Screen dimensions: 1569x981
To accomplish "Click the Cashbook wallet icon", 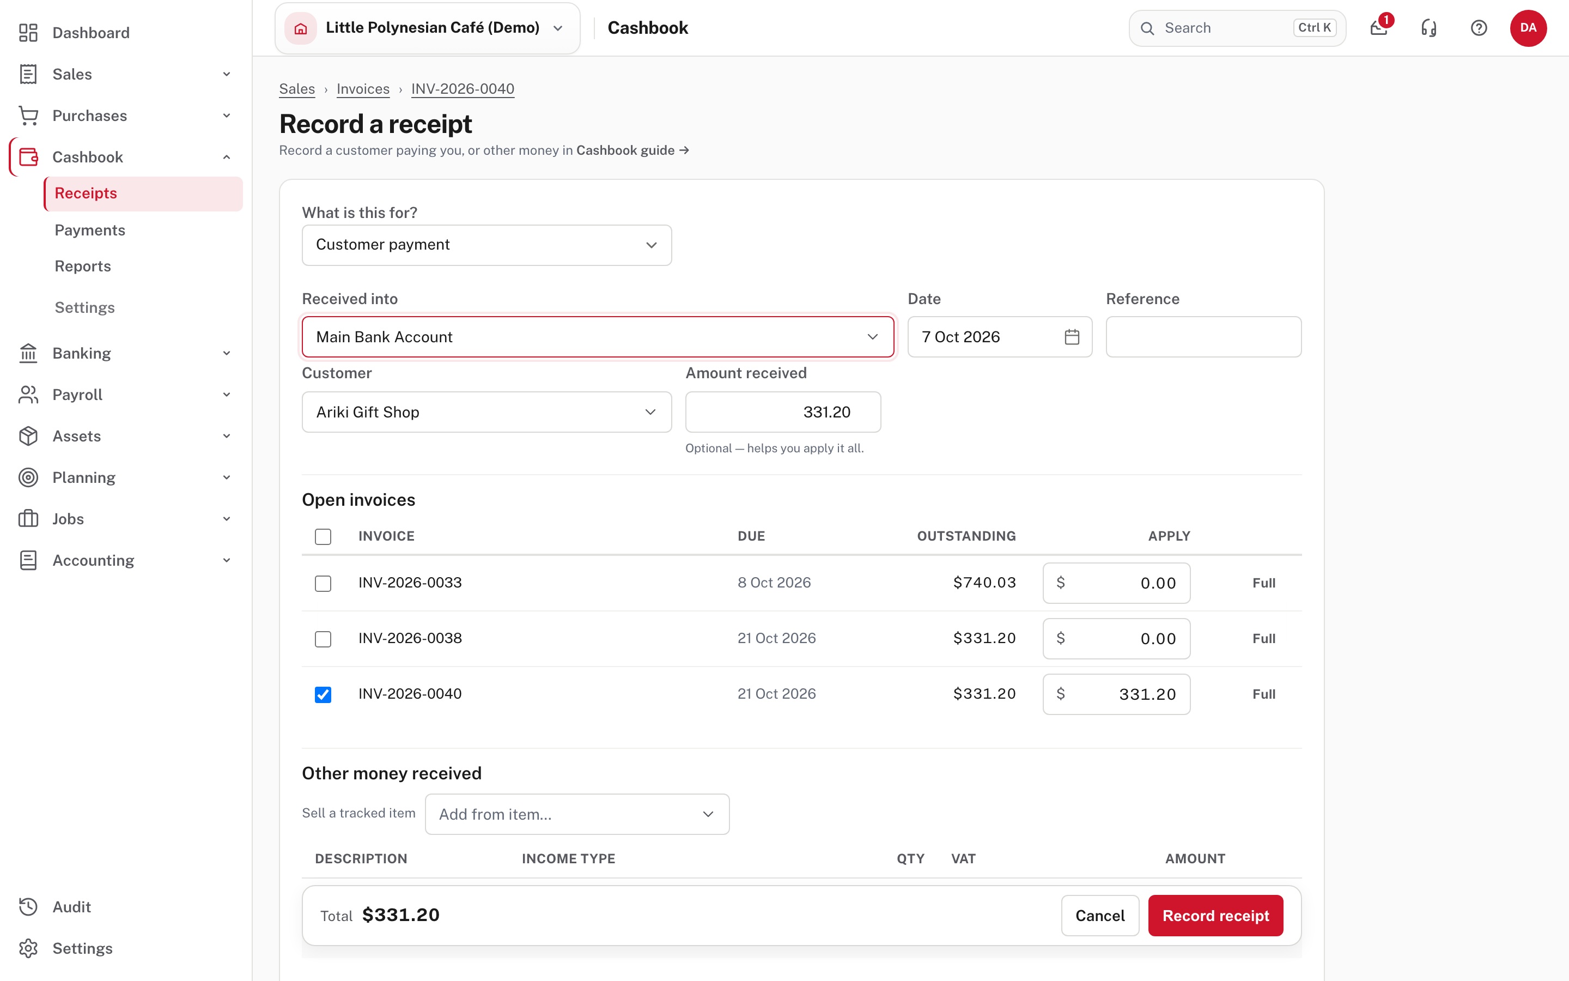I will [28, 157].
